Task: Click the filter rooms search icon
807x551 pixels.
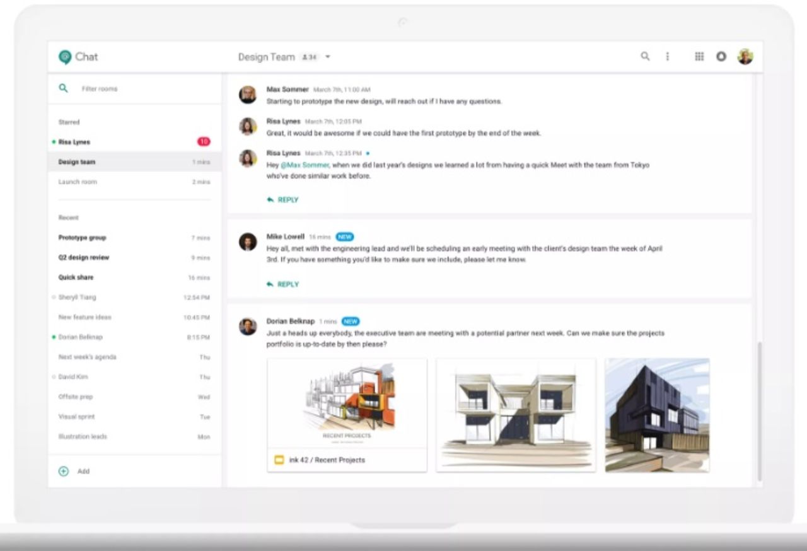Action: coord(63,88)
